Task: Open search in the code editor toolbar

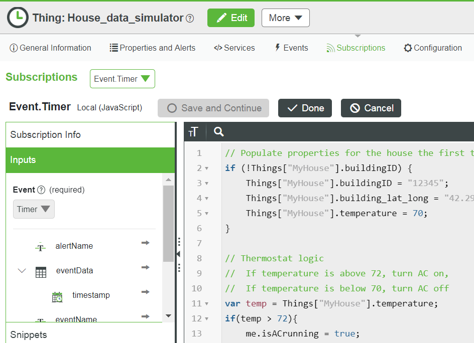Action: (218, 132)
